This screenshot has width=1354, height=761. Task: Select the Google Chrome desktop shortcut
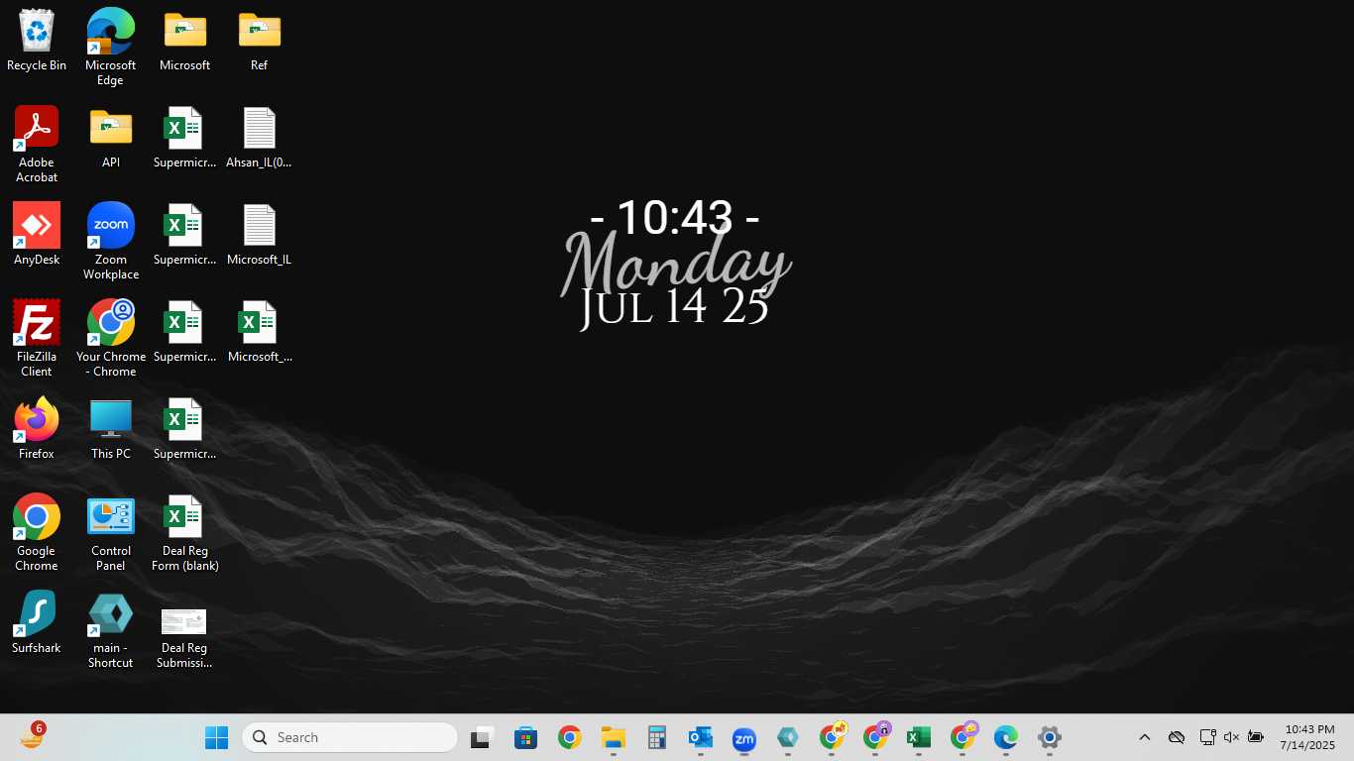point(37,533)
